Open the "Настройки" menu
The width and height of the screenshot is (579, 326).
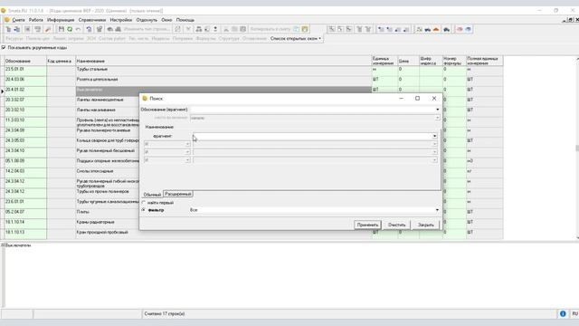120,20
